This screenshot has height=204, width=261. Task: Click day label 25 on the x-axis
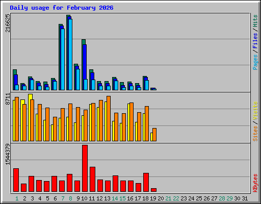point(199,198)
